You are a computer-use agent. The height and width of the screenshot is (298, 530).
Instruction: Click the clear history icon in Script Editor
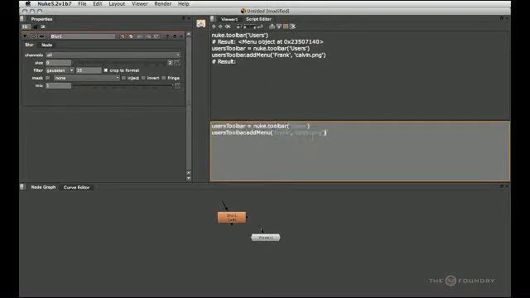pos(228,26)
